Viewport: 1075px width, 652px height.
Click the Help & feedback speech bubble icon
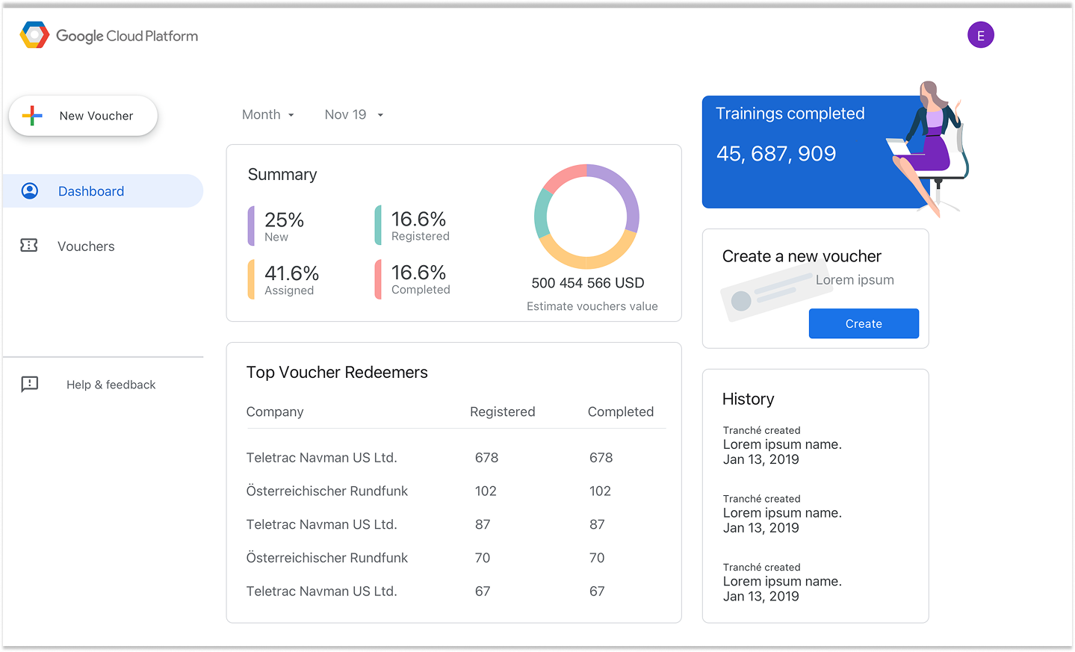click(30, 384)
